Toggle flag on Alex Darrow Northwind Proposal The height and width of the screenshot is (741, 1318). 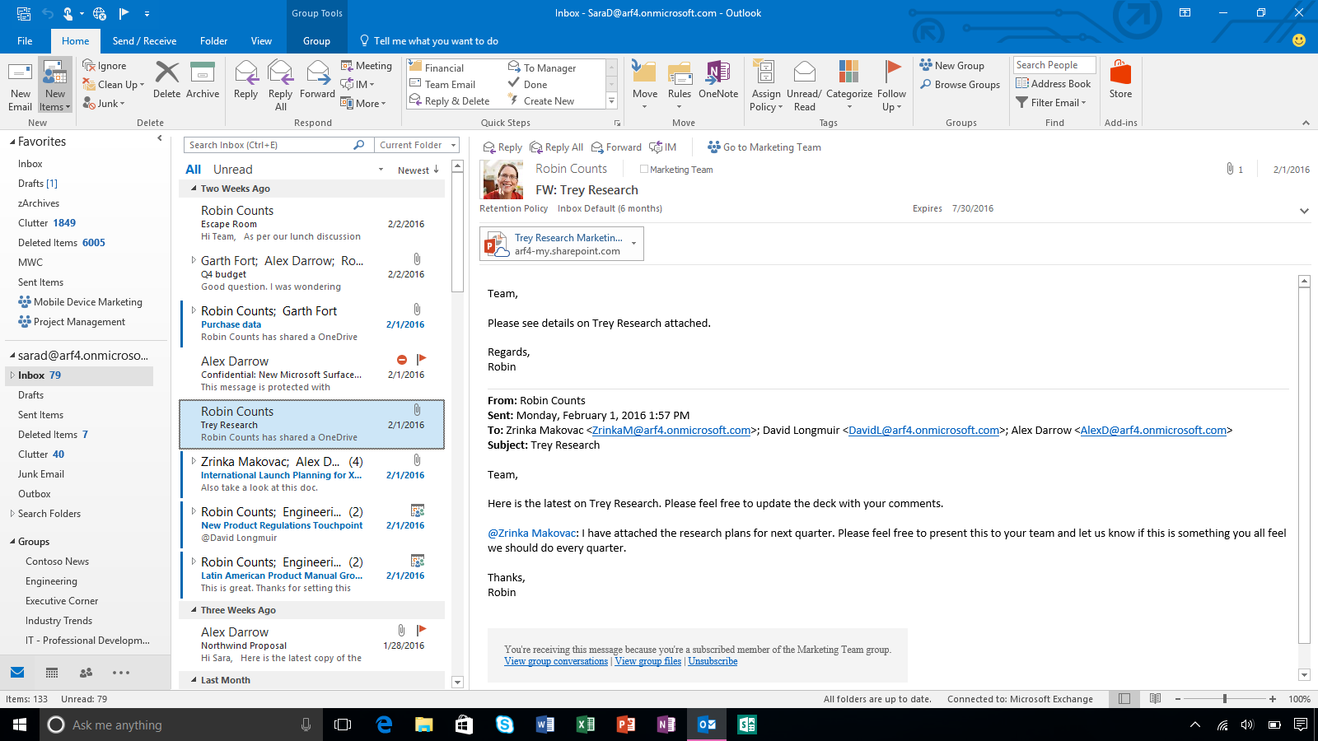421,631
